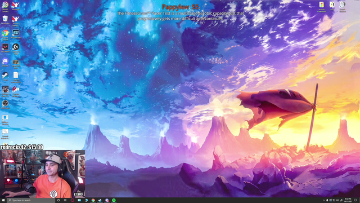This screenshot has height=203, width=360.
Task: Switch to Steam on the taskbar
Action: pyautogui.click(x=100, y=200)
